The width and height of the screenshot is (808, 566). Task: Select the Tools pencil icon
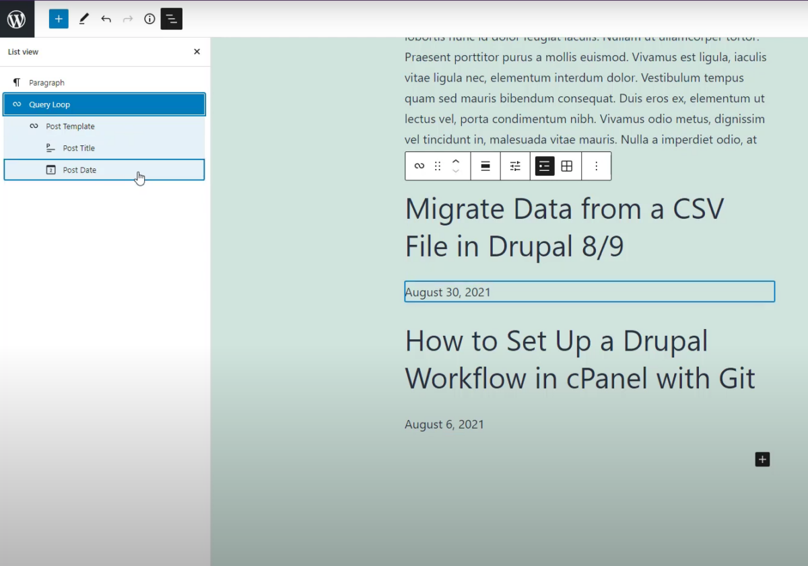click(x=83, y=19)
